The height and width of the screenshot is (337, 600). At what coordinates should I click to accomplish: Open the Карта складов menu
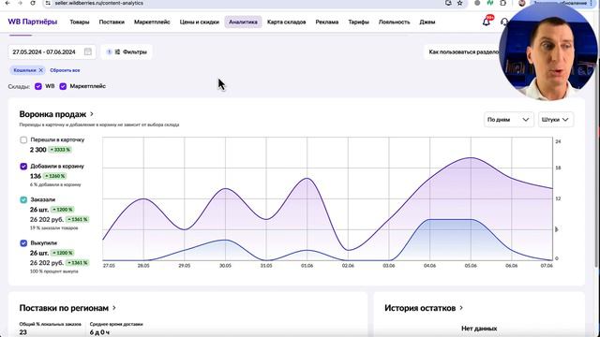click(286, 22)
